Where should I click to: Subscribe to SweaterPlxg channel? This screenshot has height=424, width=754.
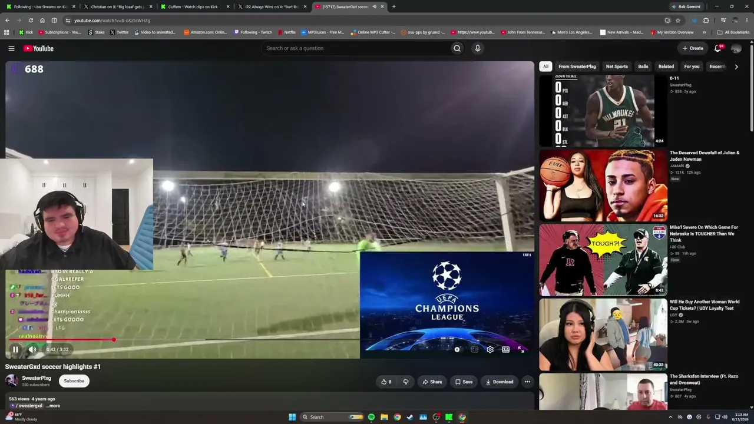[x=74, y=381]
